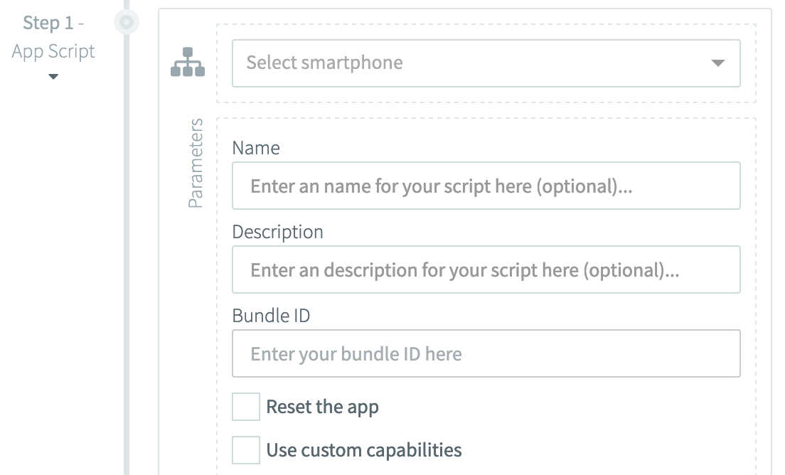
Task: Click the Step 1 circle marker on timeline
Action: point(127,23)
